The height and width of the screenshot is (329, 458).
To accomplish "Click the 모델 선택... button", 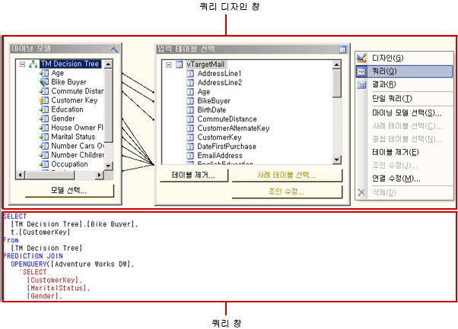I will 69,191.
